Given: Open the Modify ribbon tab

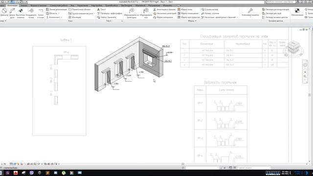Looking at the screenshot, I should tap(167, 5).
